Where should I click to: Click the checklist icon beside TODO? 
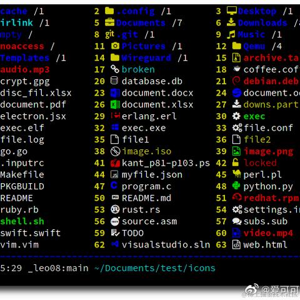pyautogui.click(x=115, y=233)
